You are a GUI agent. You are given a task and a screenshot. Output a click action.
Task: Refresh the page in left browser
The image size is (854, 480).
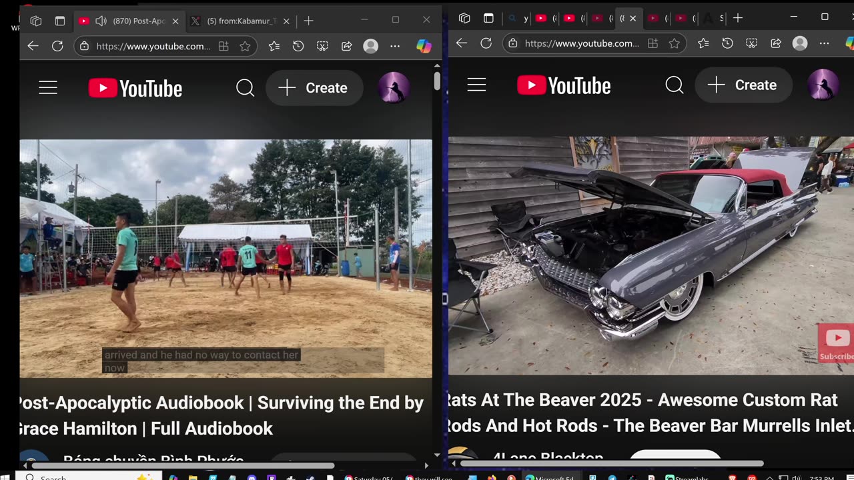point(57,46)
